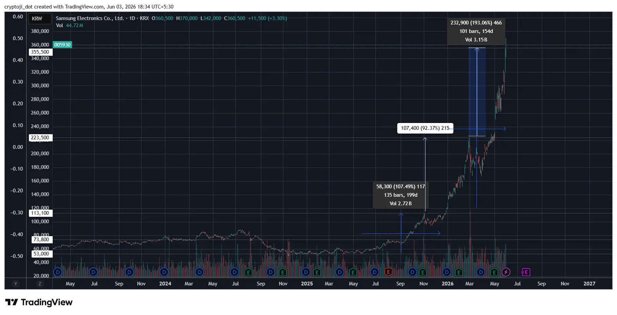
Task: Click the 53,000 price label
Action: (x=41, y=254)
